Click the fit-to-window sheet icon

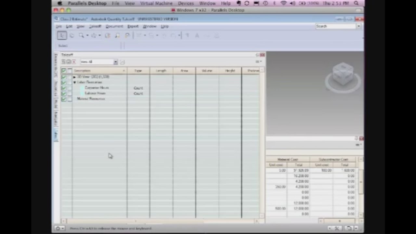point(108,35)
